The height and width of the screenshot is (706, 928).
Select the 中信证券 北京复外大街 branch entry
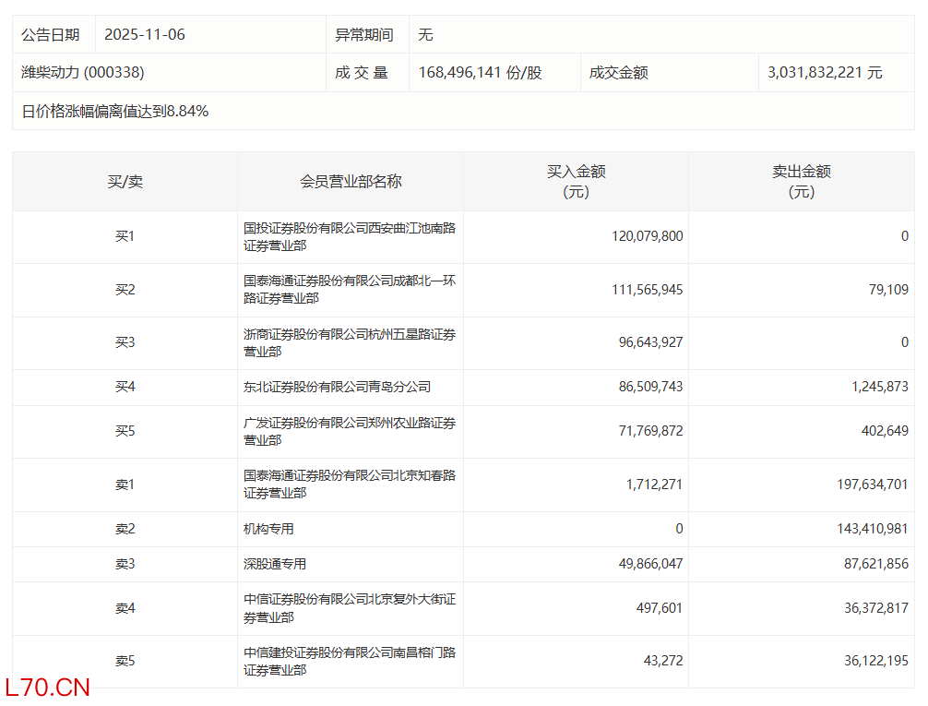(349, 608)
